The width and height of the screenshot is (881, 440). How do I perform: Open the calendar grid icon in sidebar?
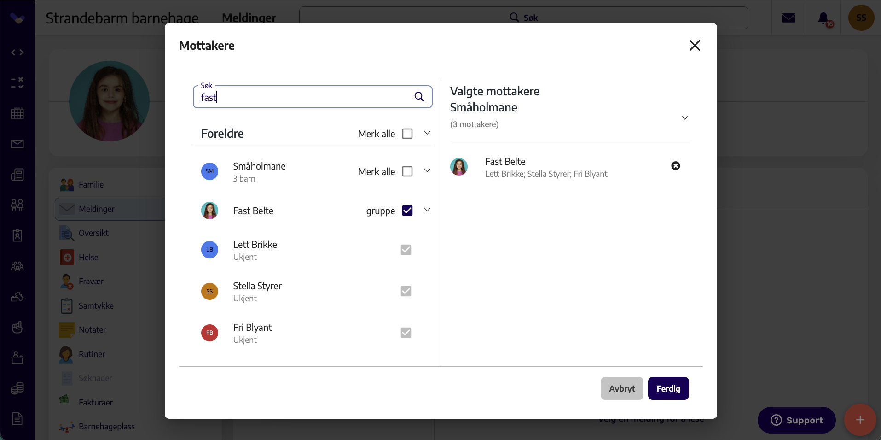click(x=17, y=113)
